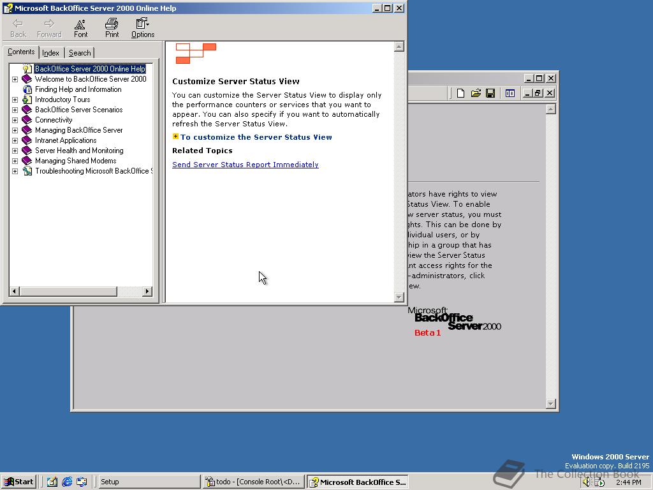Select Managing Shared Modems label
Image resolution: width=653 pixels, height=490 pixels.
pyautogui.click(x=75, y=161)
